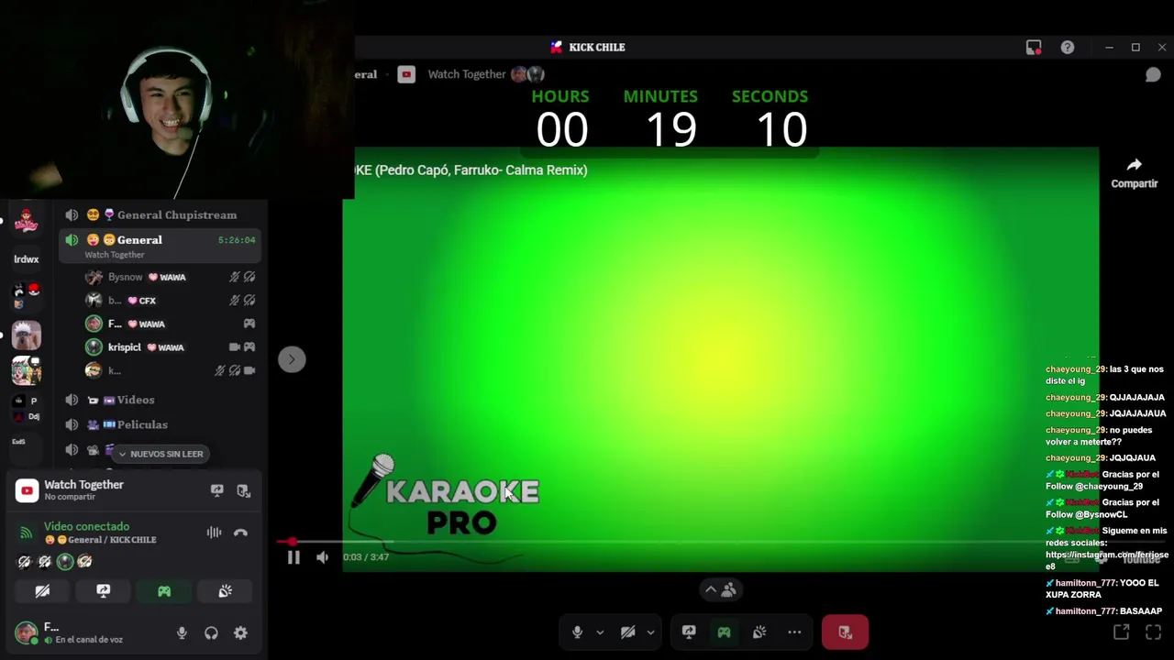
Task: Start an activity using the green controller button in the sidebar
Action: coord(164,591)
